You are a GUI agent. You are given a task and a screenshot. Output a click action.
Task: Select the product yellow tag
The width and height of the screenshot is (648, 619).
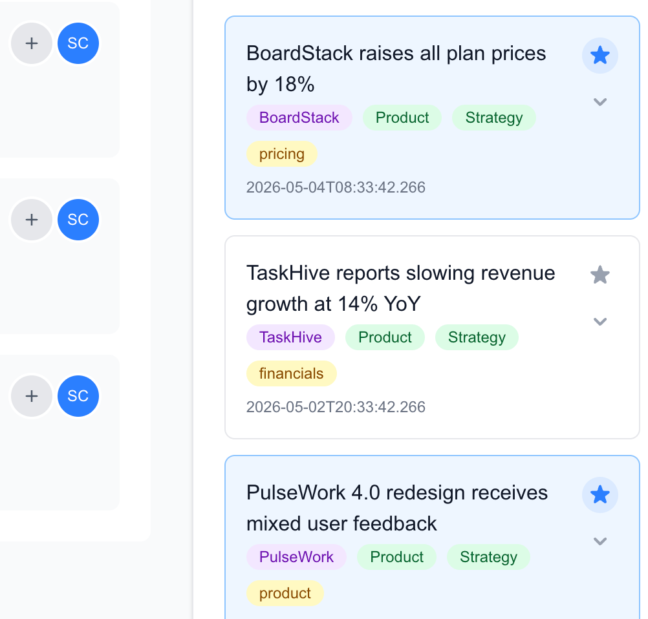click(x=285, y=593)
